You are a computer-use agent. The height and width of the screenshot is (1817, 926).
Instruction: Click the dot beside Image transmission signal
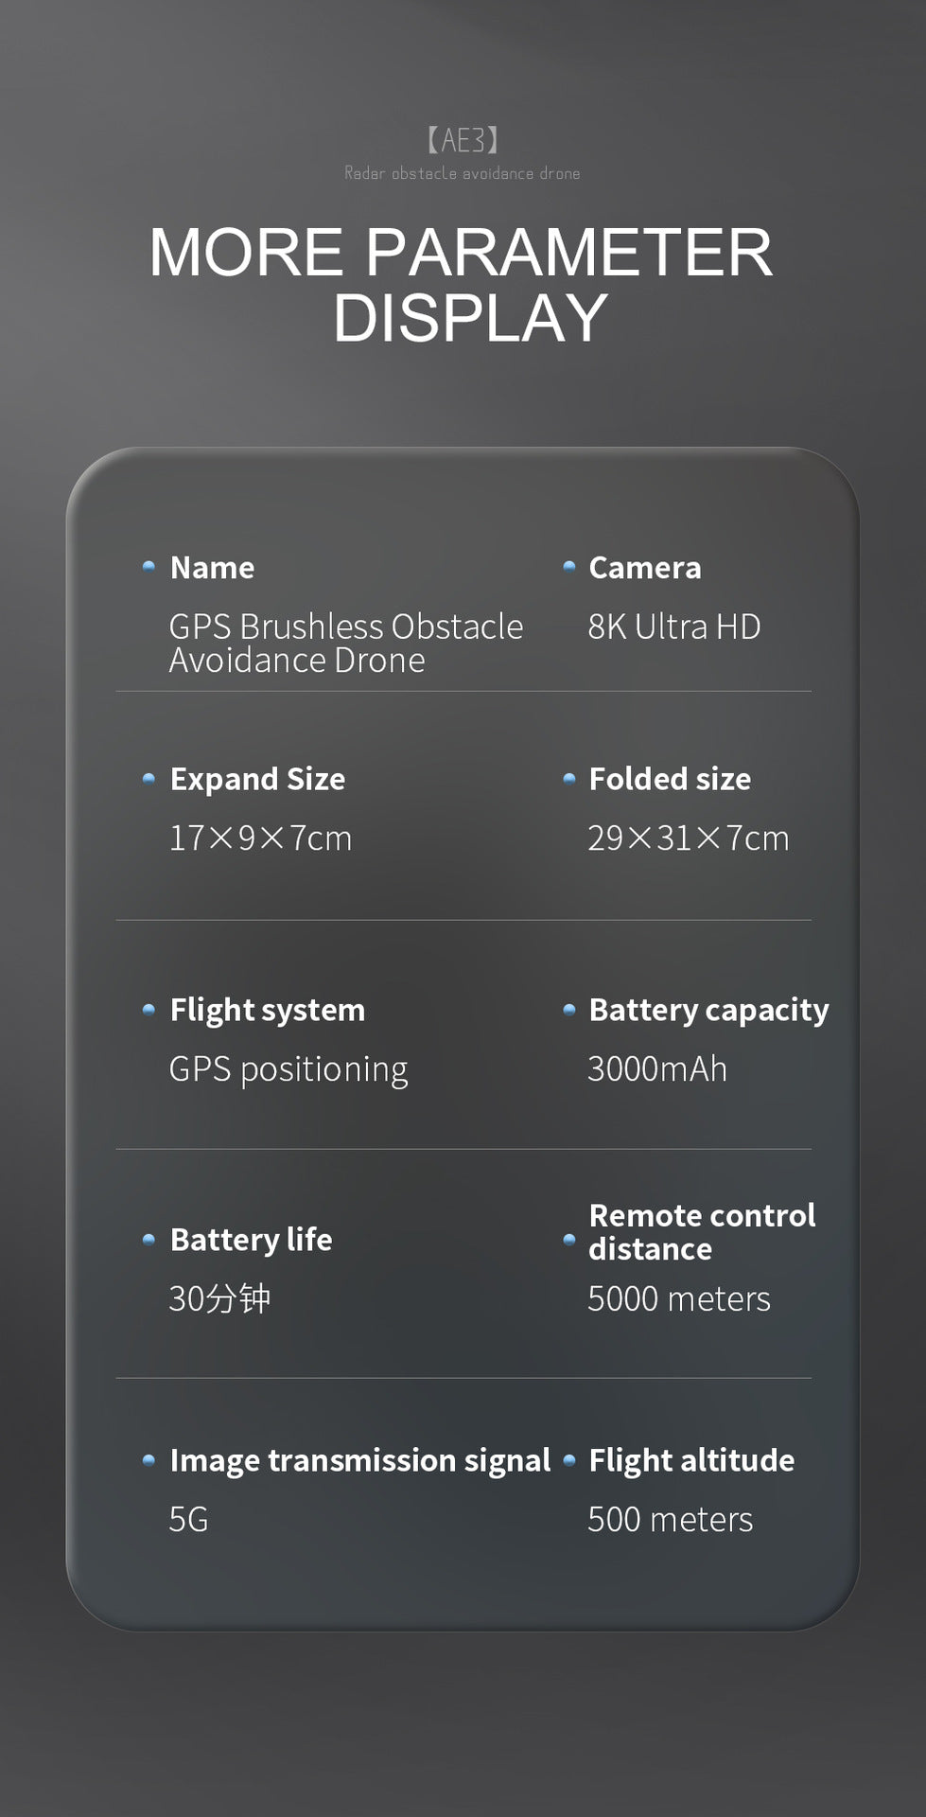pos(149,1460)
